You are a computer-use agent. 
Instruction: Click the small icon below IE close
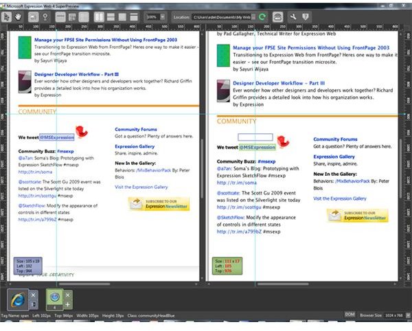pyautogui.click(x=34, y=304)
